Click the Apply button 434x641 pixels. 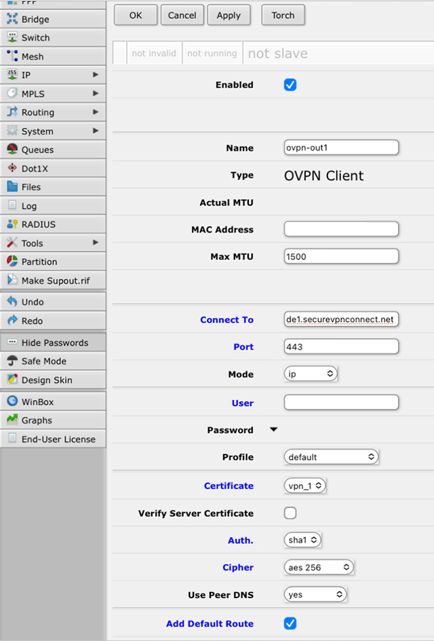pyautogui.click(x=229, y=15)
